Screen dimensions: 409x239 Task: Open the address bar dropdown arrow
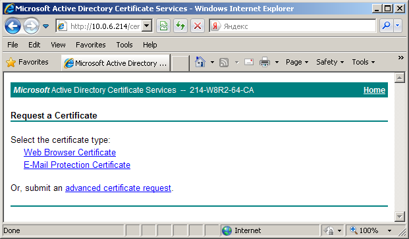tap(147, 26)
